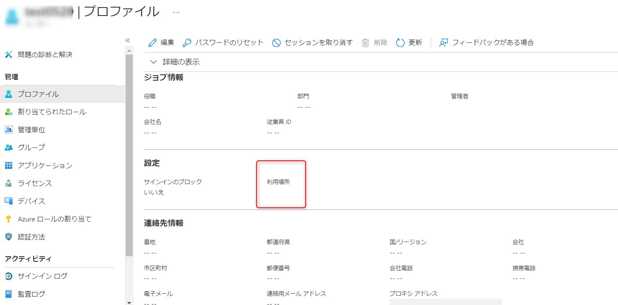
Task: Select プロファイル in the sidebar
Action: tap(38, 94)
